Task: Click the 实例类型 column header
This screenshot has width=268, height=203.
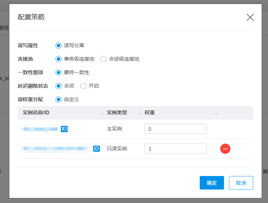Action: 117,113
